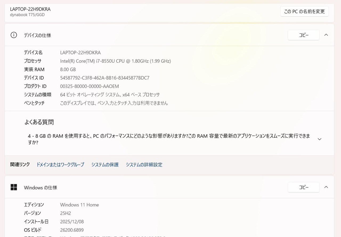The width and height of the screenshot is (341, 237).
Task: Click the Windows logo icon beside Windows の仕様
Action: click(x=14, y=187)
